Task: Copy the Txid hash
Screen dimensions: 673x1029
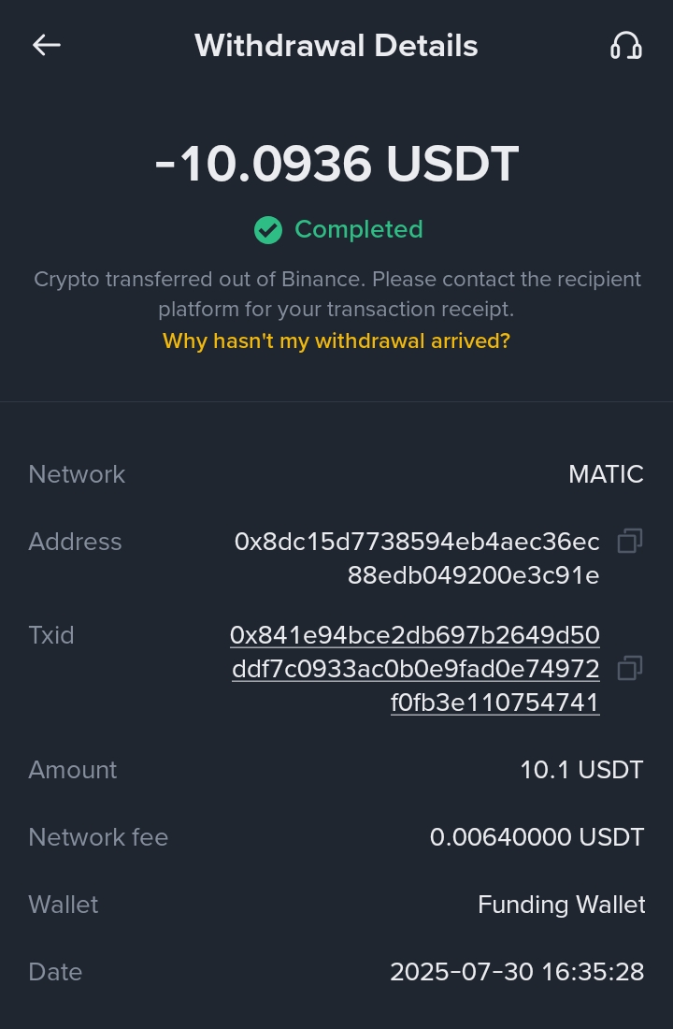Action: pyautogui.click(x=630, y=668)
